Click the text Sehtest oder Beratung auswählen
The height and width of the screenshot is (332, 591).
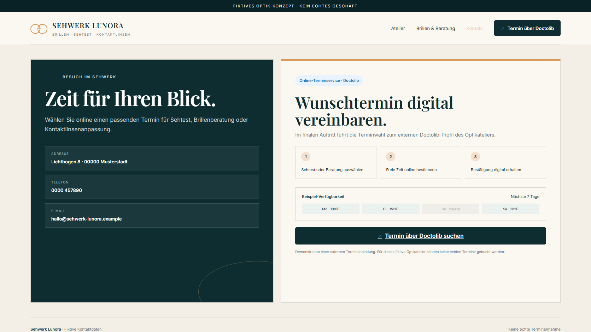coord(332,170)
